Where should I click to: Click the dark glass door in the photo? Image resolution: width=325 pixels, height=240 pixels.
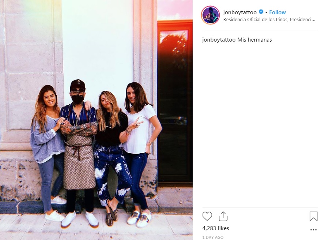(175, 101)
